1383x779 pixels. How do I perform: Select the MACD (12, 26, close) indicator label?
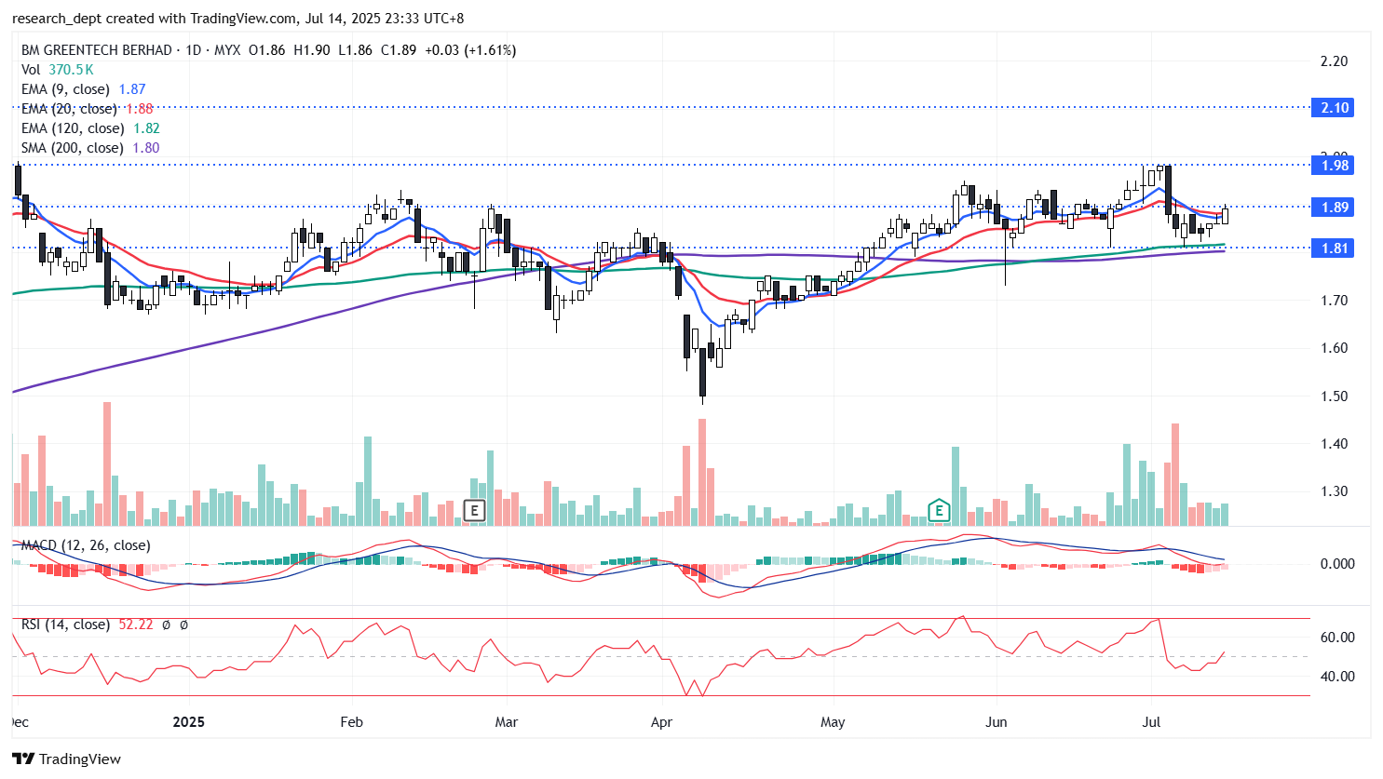point(86,545)
